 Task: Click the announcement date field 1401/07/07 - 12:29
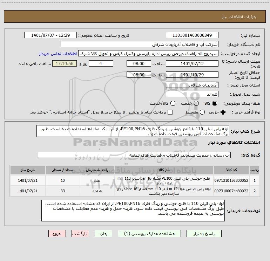pyautogui.click(x=50, y=35)
